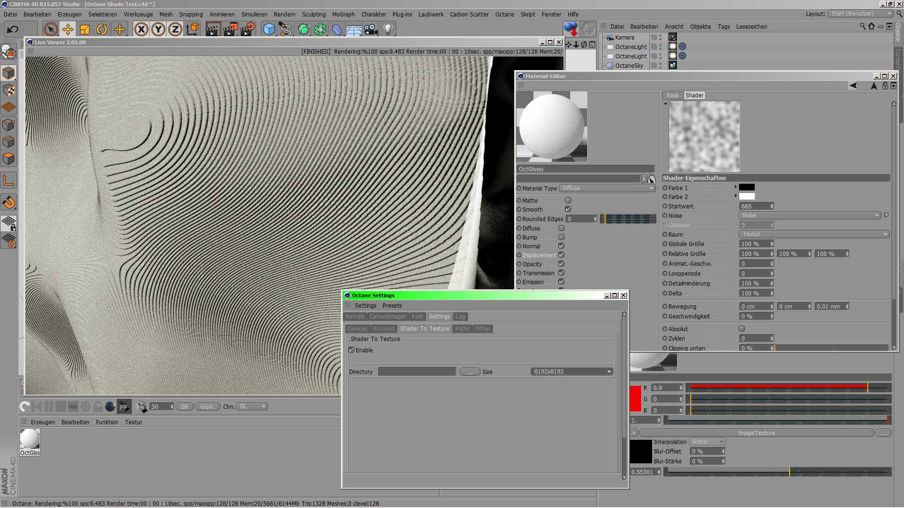904x508 pixels.
Task: Select the Scale tool
Action: tap(85, 29)
